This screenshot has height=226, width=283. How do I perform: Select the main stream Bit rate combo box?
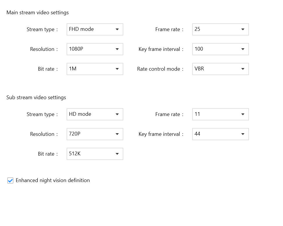(x=95, y=69)
